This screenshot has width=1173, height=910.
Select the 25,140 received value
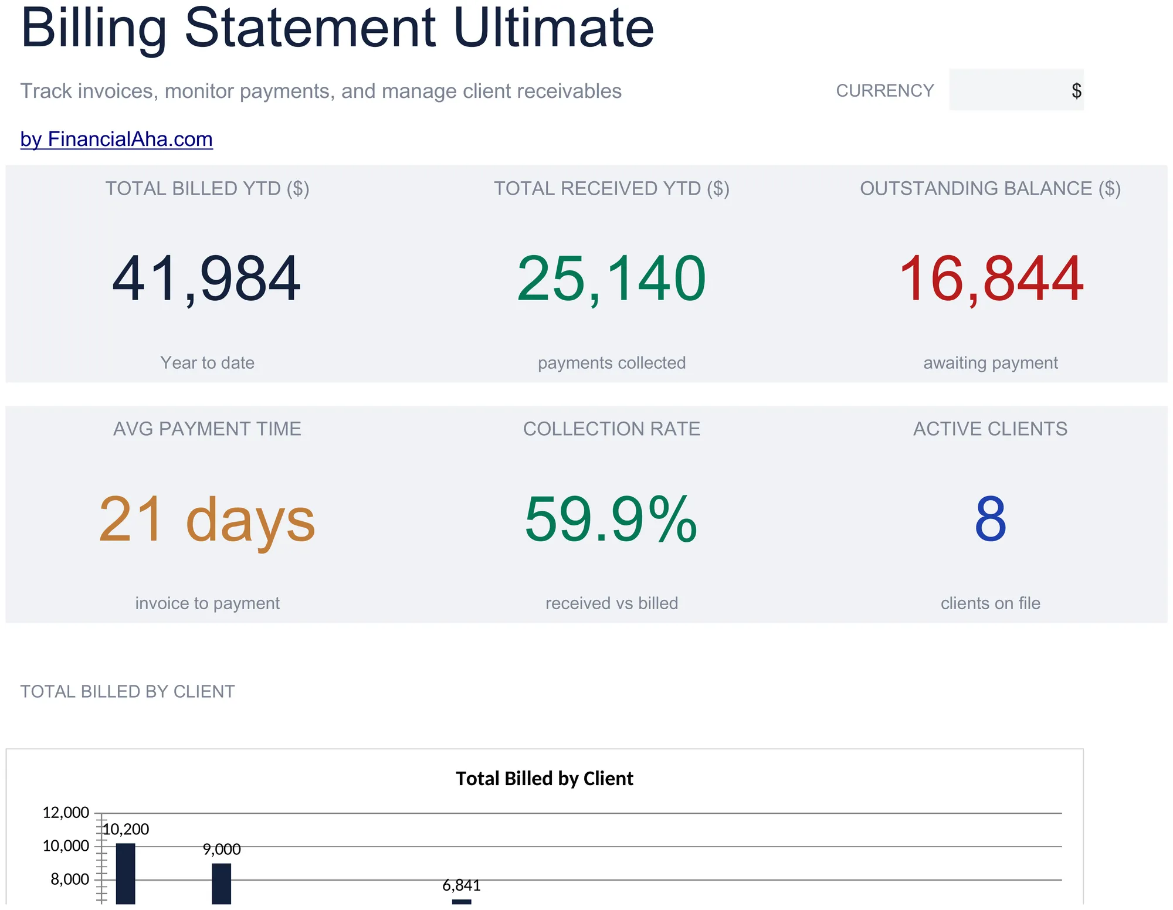(612, 279)
